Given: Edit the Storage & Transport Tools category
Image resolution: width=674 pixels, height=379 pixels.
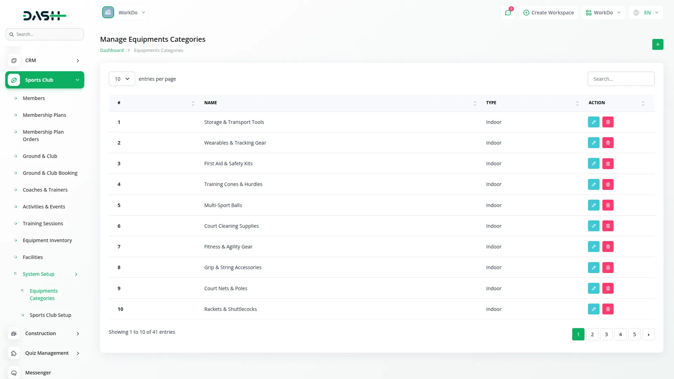Looking at the screenshot, I should [593, 122].
